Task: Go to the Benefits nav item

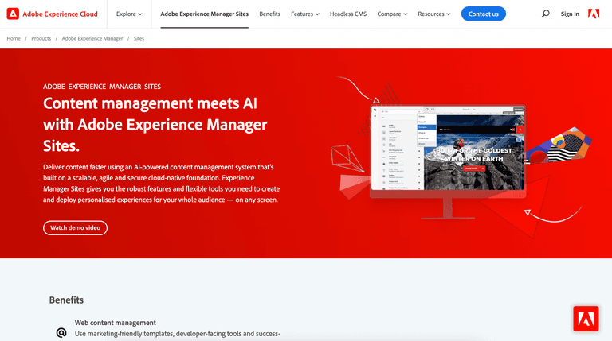Action: coord(269,14)
